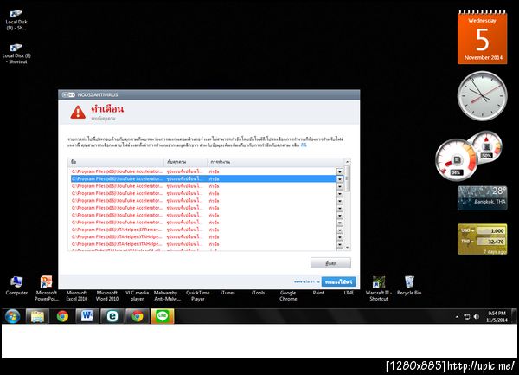Click the threat list scrollbar thumb
Screen dimensions: 519x375
[x=347, y=178]
